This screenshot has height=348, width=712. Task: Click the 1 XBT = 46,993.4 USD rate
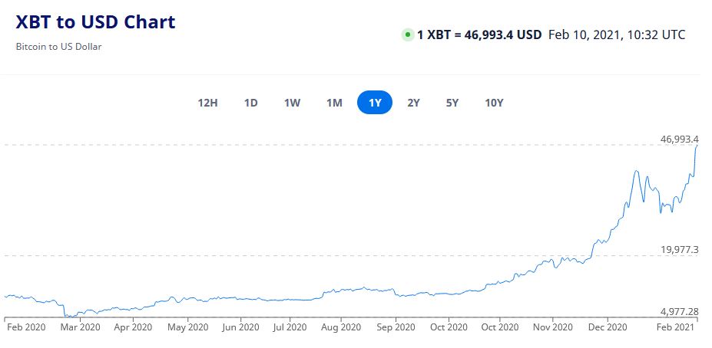point(479,34)
